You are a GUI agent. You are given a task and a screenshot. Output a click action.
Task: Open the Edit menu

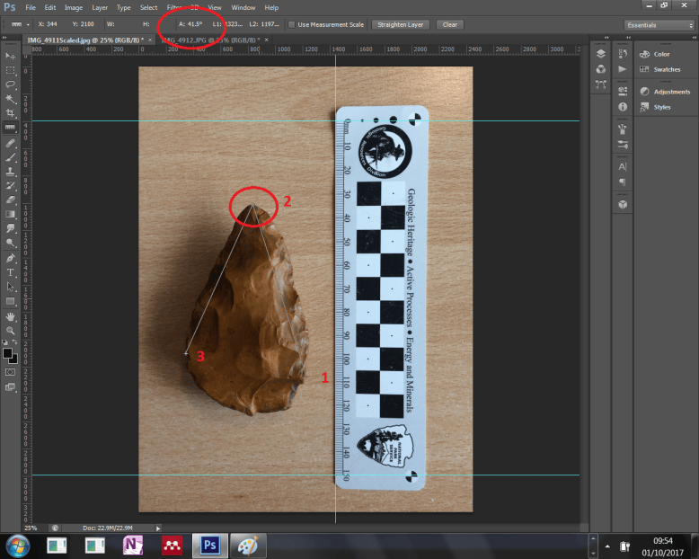50,7
